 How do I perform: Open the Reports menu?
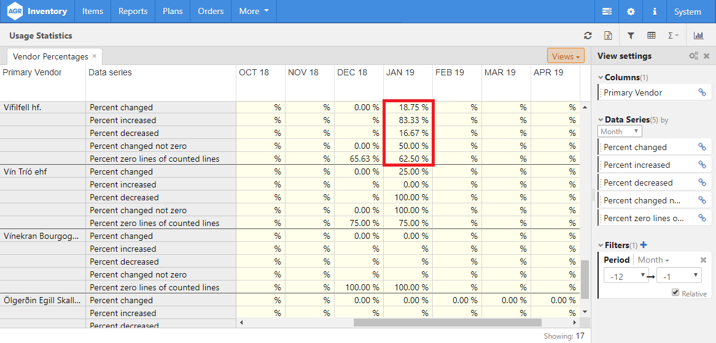[x=133, y=12]
